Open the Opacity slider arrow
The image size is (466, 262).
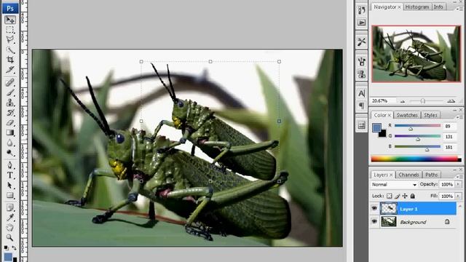(458, 184)
